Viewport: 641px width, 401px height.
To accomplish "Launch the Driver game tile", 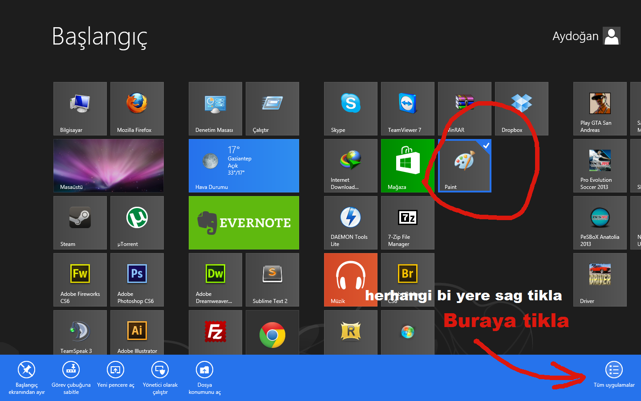I will pyautogui.click(x=600, y=280).
